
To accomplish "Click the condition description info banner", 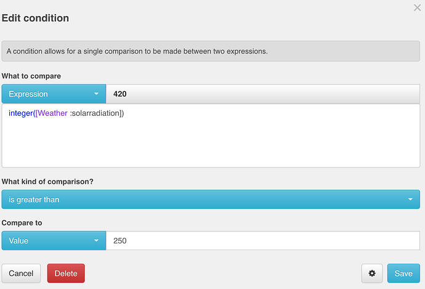I will 211,51.
